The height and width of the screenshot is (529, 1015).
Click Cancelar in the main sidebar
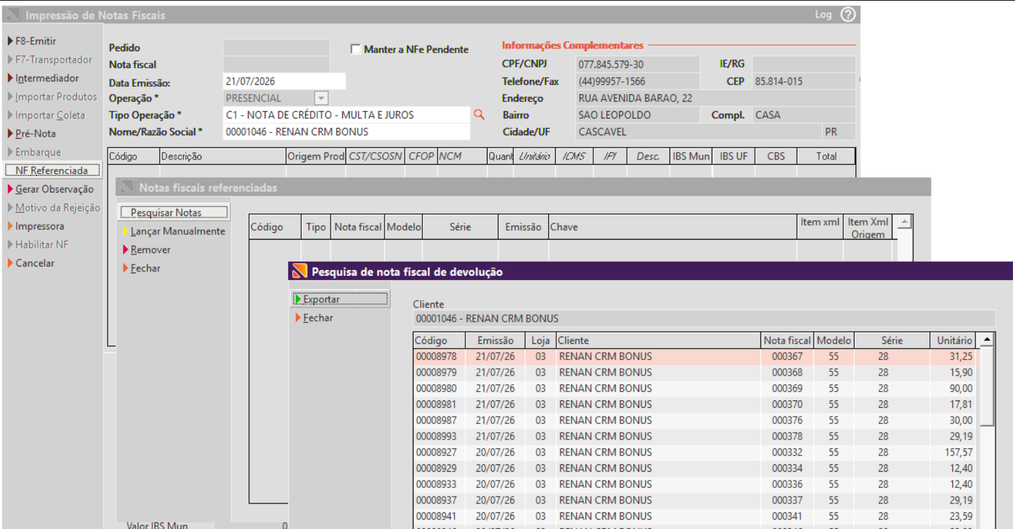click(34, 263)
